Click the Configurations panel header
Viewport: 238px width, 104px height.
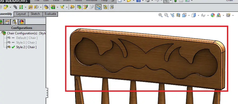coord(23,28)
